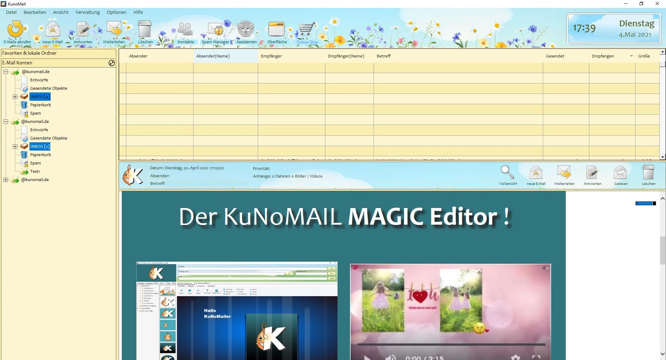The height and width of the screenshot is (360, 666).
Task: Click the Löschen trash icon in toolbar
Action: pyautogui.click(x=145, y=29)
